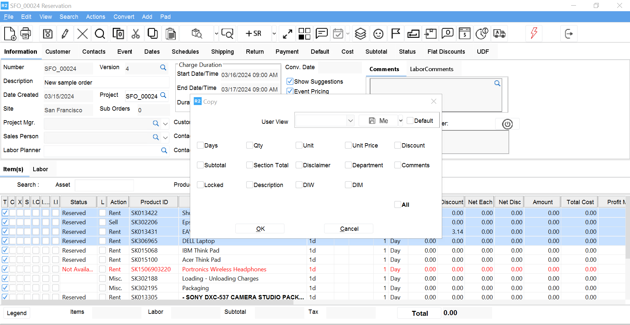Click the stacked layers icon
The height and width of the screenshot is (325, 630).
point(361,34)
